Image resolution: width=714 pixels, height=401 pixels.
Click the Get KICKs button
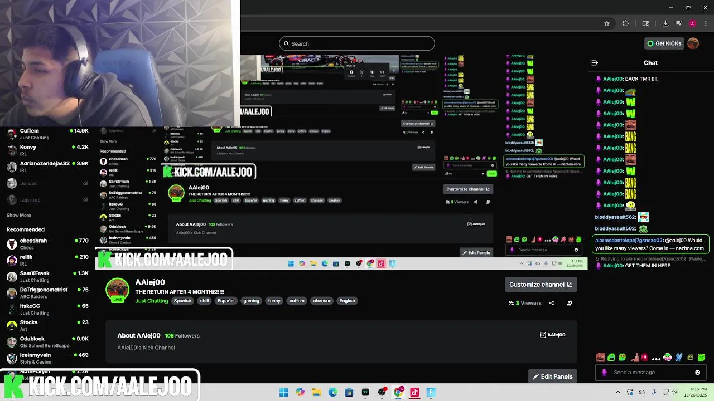[664, 43]
